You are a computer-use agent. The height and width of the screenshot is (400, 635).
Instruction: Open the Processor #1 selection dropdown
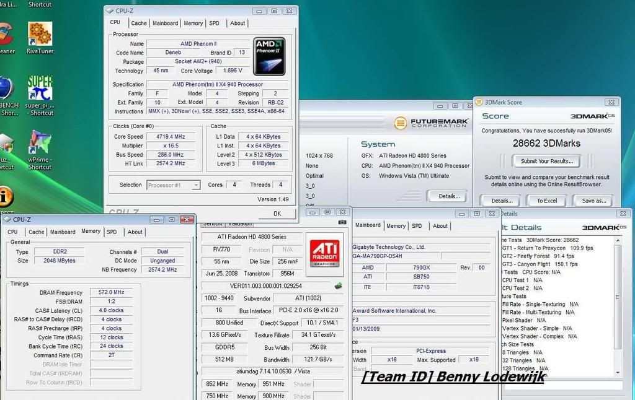pyautogui.click(x=174, y=185)
